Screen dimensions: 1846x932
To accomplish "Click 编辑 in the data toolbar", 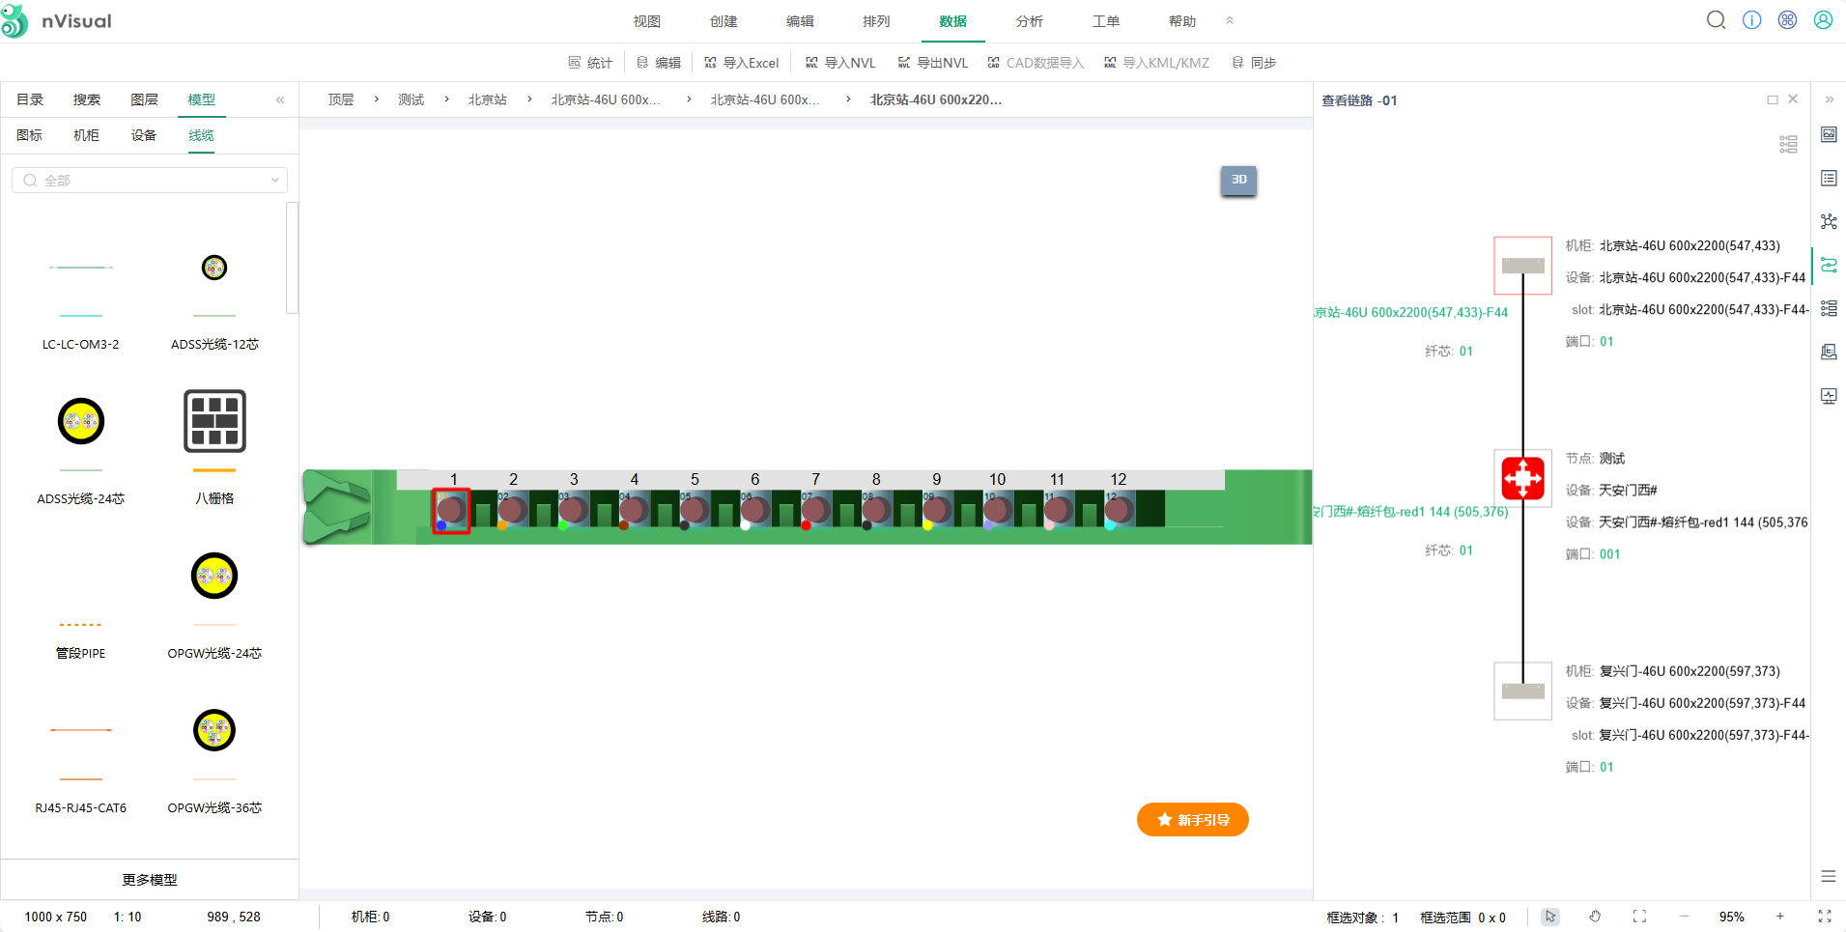I will pyautogui.click(x=659, y=63).
